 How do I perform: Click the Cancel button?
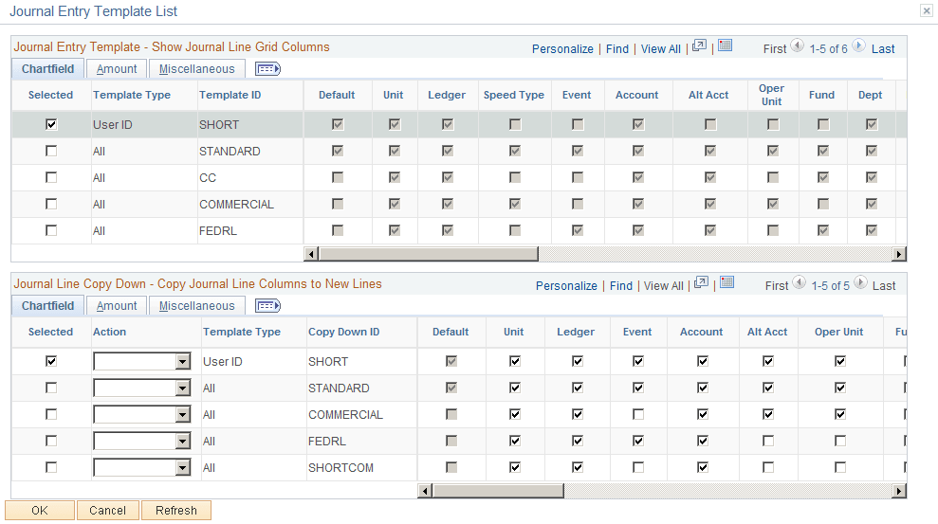coord(108,510)
